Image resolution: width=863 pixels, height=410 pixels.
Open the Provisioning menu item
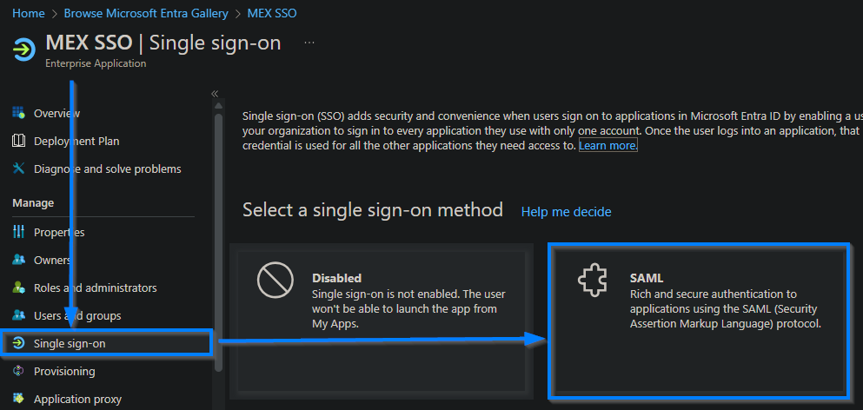tap(64, 371)
